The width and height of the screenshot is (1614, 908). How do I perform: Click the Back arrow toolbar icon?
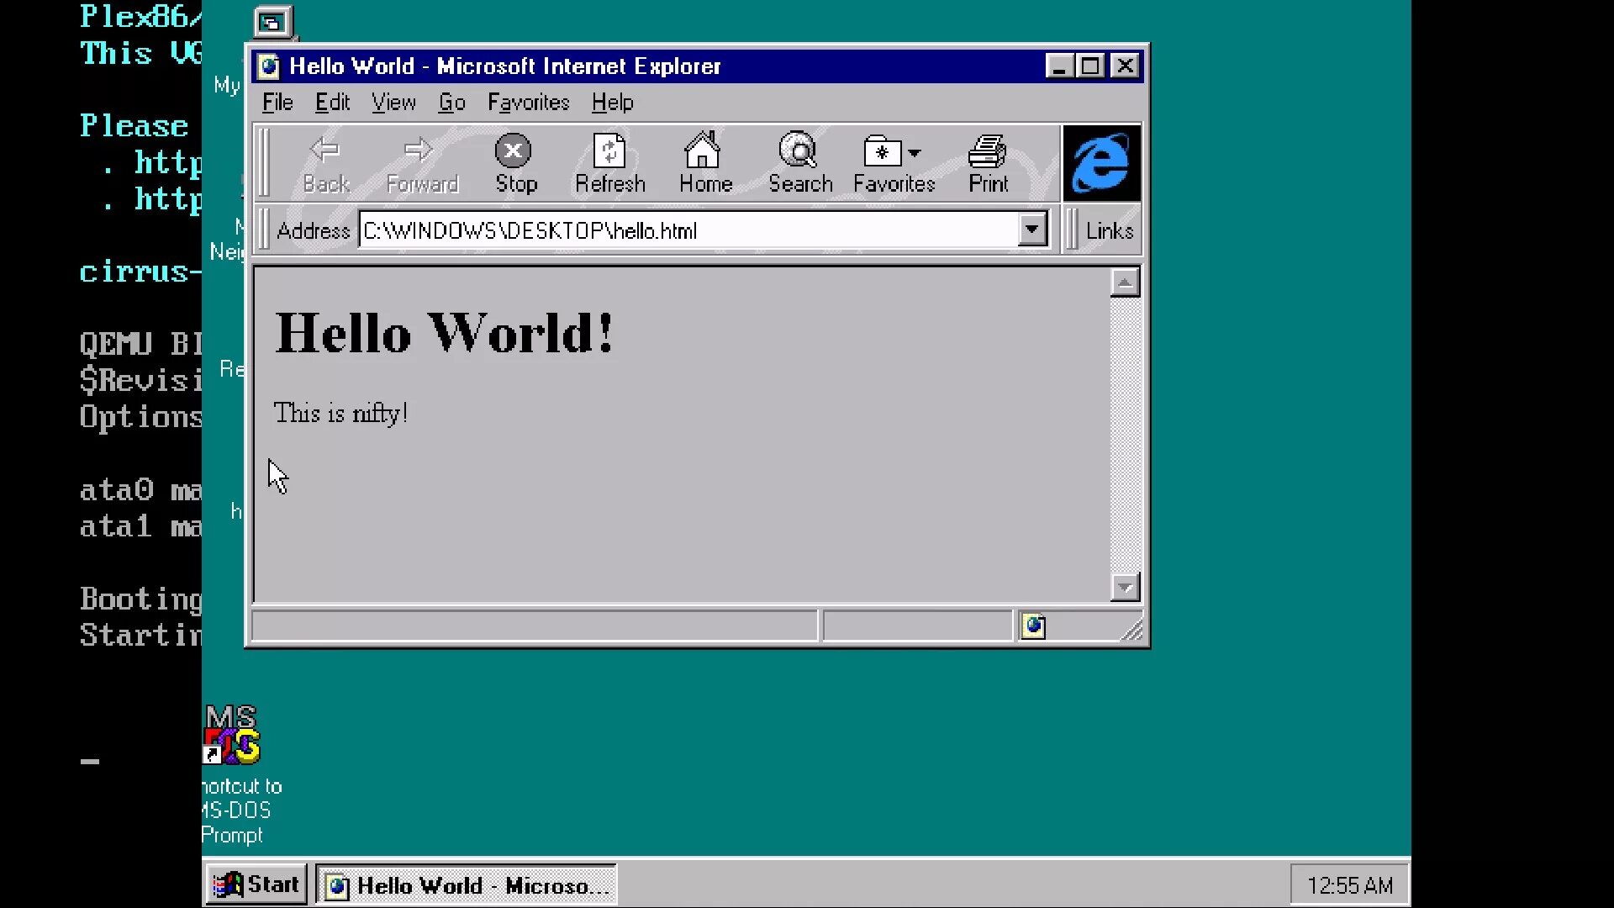(325, 151)
